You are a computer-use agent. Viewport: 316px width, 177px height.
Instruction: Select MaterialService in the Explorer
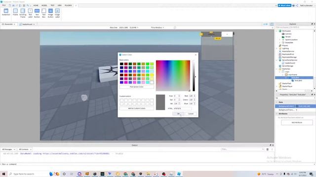[x=288, y=51]
